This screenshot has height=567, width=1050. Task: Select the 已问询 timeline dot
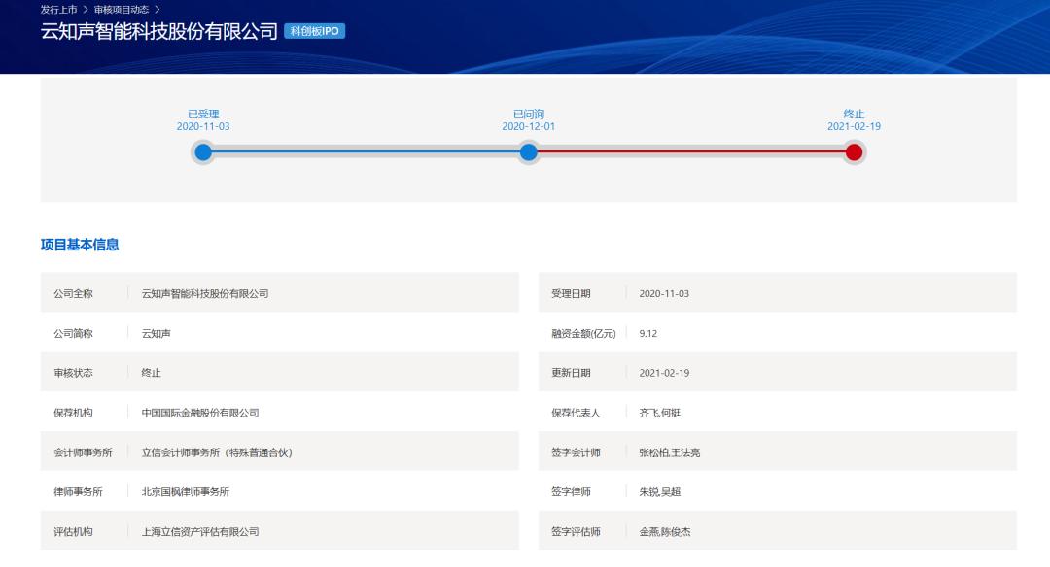(x=528, y=152)
